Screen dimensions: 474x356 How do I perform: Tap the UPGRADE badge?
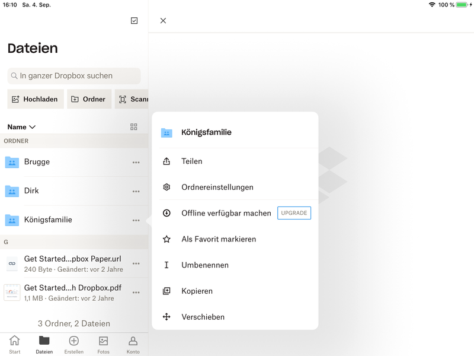[x=294, y=213]
